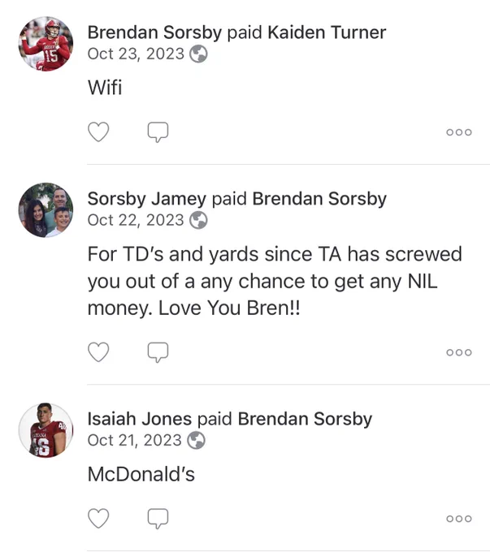Image resolution: width=490 pixels, height=552 pixels.
Task: Tap the globe privacy icon for Oct 23
Action: [x=198, y=54]
